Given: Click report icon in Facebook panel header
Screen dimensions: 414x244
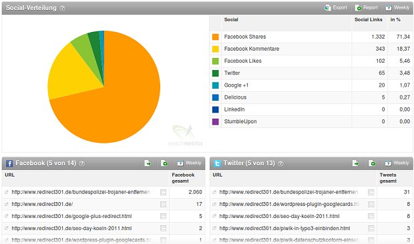Looking at the screenshot, I should pyautogui.click(x=164, y=163).
